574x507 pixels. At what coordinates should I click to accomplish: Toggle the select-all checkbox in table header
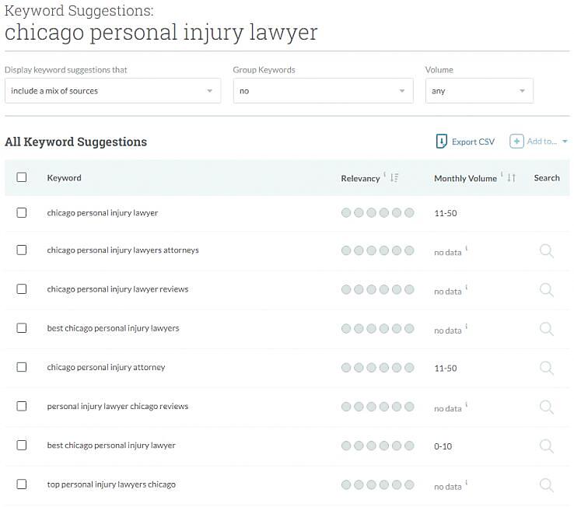click(22, 177)
